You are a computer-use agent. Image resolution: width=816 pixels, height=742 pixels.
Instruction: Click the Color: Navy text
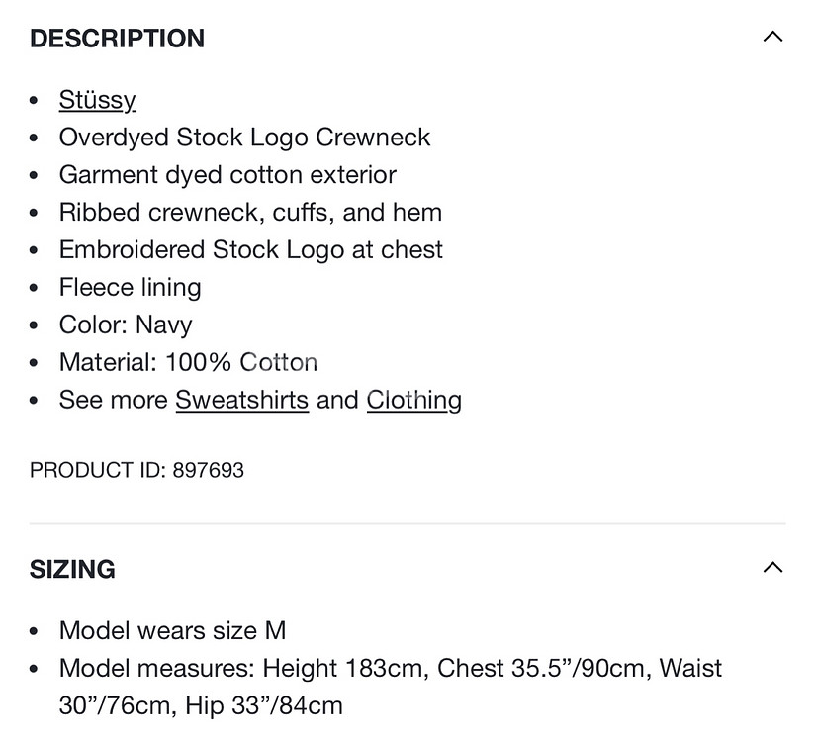pos(126,325)
